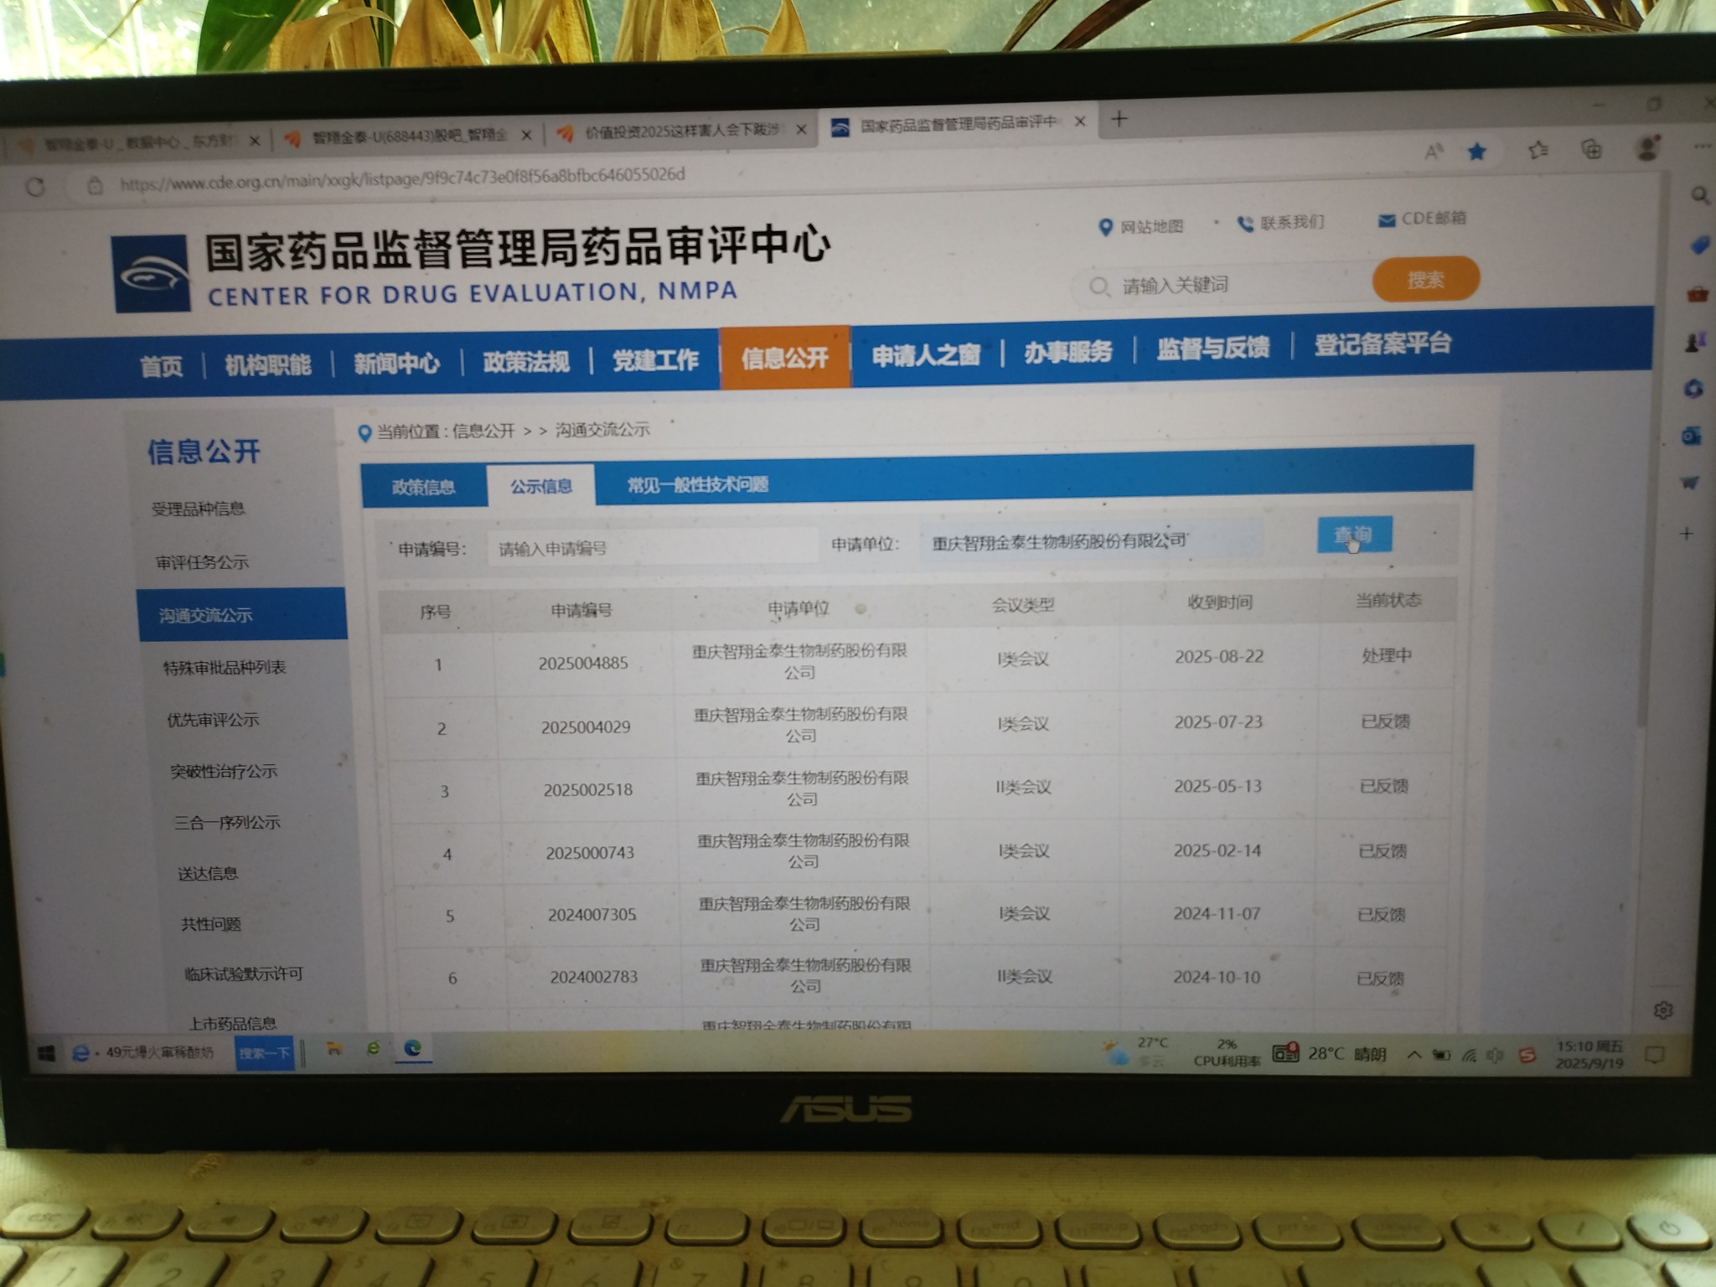This screenshot has width=1716, height=1287.
Task: Open 特殊审批品种列表 in the sidebar
Action: click(x=225, y=668)
